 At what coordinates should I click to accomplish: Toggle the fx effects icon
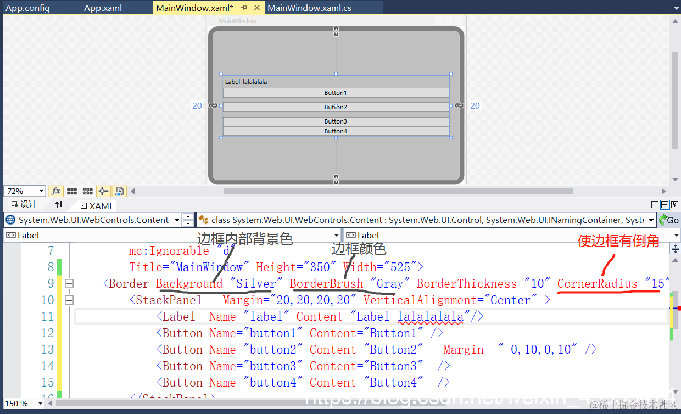(55, 191)
